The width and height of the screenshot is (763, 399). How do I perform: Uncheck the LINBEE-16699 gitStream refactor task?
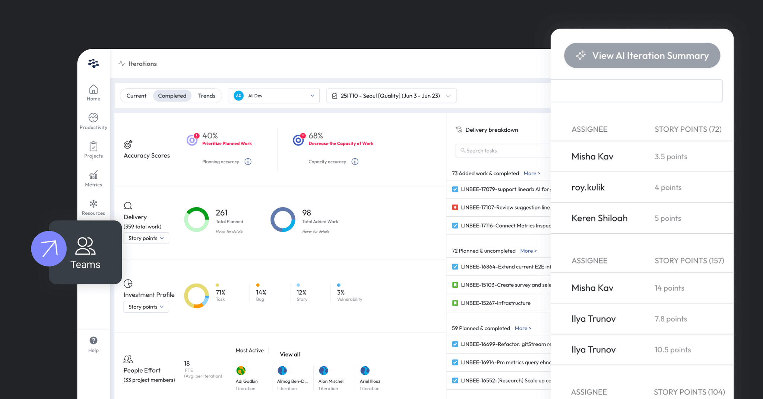click(455, 344)
